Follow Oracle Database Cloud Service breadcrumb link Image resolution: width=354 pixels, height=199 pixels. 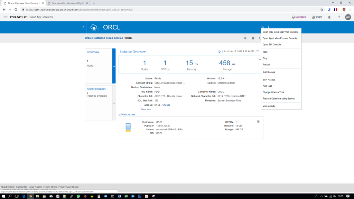(104, 38)
